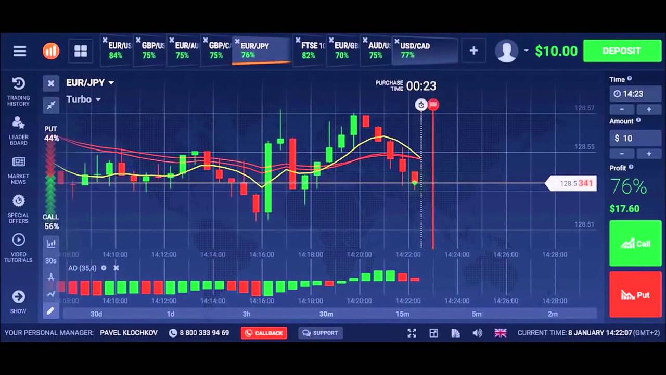
Task: Open the indicators wave icon
Action: [51, 294]
